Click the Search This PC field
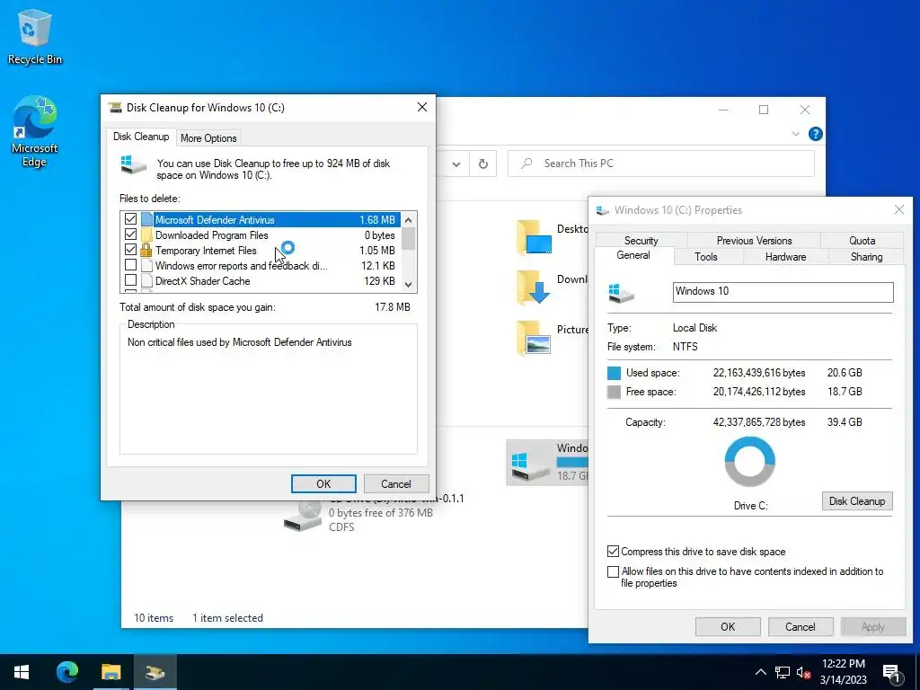Screen dimensions: 920x690 (x=660, y=164)
